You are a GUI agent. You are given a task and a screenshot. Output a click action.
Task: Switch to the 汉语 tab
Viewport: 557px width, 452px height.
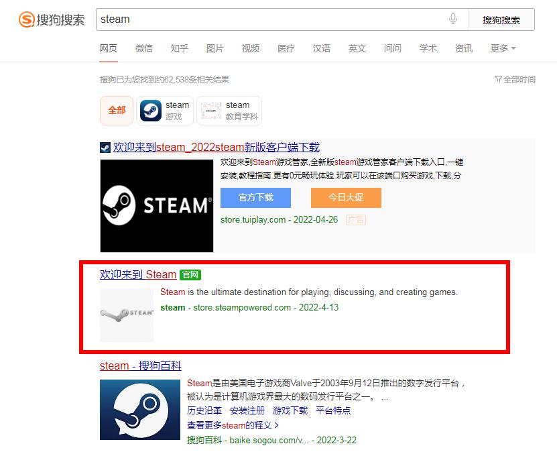[x=322, y=48]
